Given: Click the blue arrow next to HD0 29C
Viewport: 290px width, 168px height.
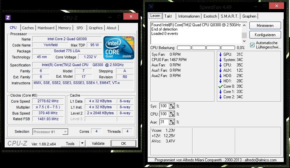Looking at the screenshot, I should [x=220, y=76].
